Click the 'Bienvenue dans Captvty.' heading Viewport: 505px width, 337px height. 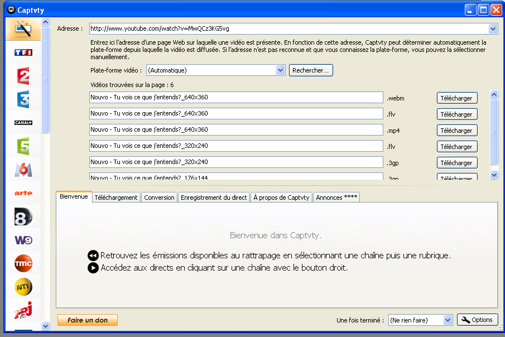point(275,235)
